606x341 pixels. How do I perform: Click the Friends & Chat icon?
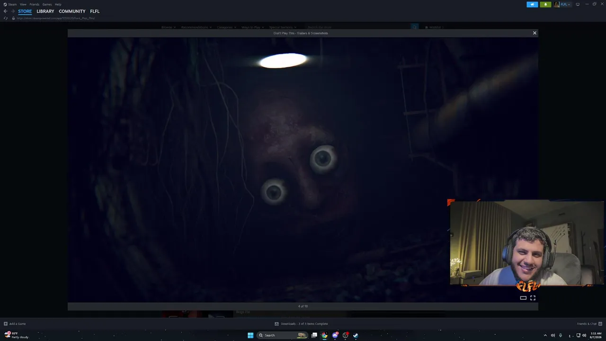[x=600, y=324]
